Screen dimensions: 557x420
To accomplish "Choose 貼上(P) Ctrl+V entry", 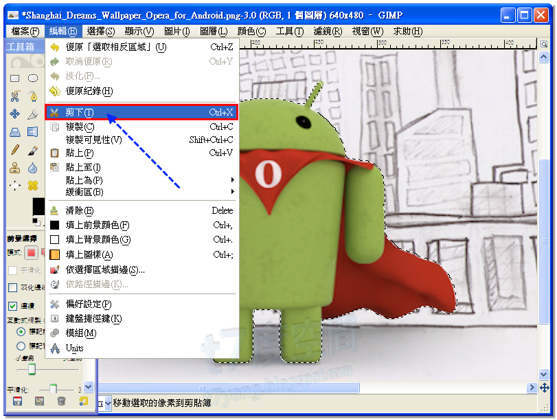I will (142, 153).
